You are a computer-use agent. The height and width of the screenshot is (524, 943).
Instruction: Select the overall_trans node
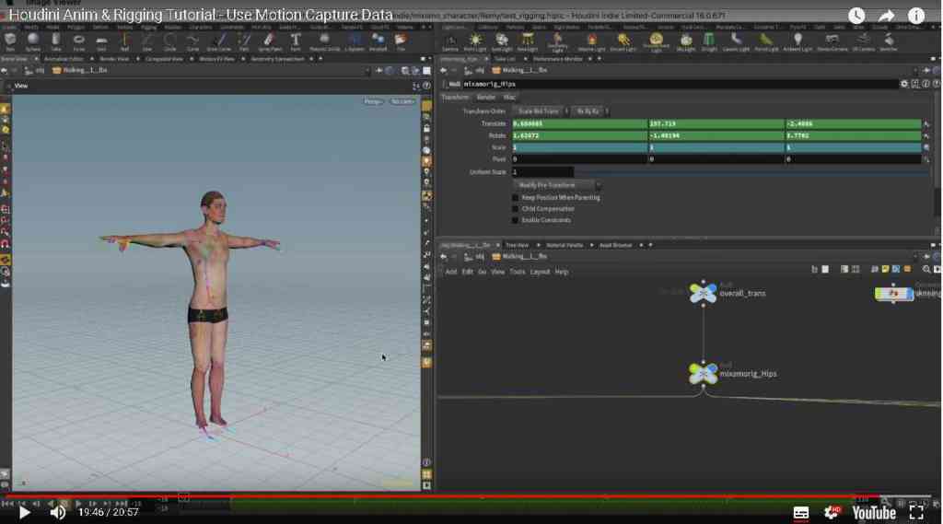703,293
